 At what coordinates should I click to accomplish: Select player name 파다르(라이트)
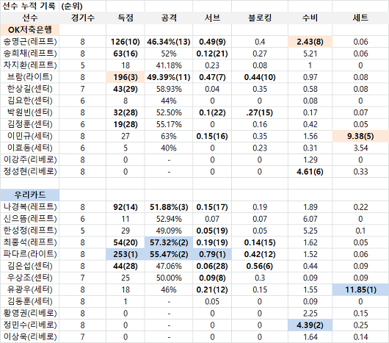30,253
